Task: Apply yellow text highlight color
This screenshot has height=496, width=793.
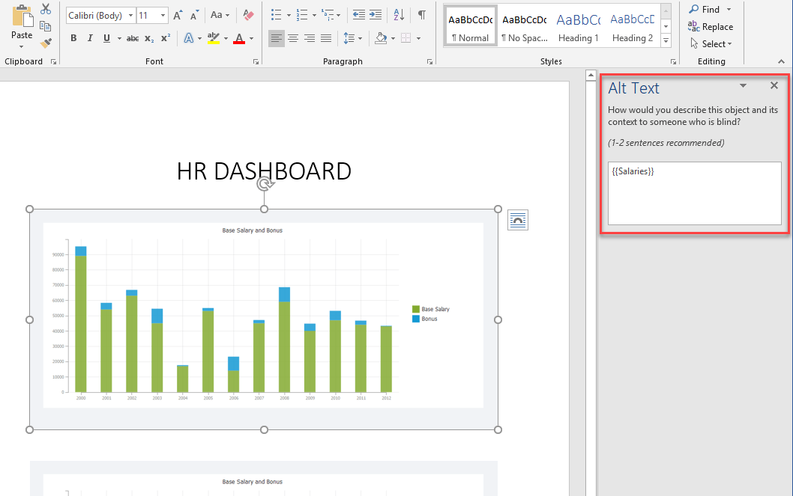Action: coord(214,38)
